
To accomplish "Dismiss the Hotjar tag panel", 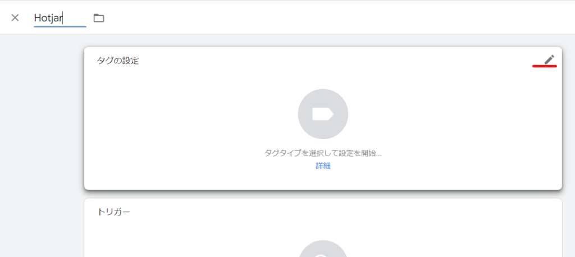I will 15,17.
